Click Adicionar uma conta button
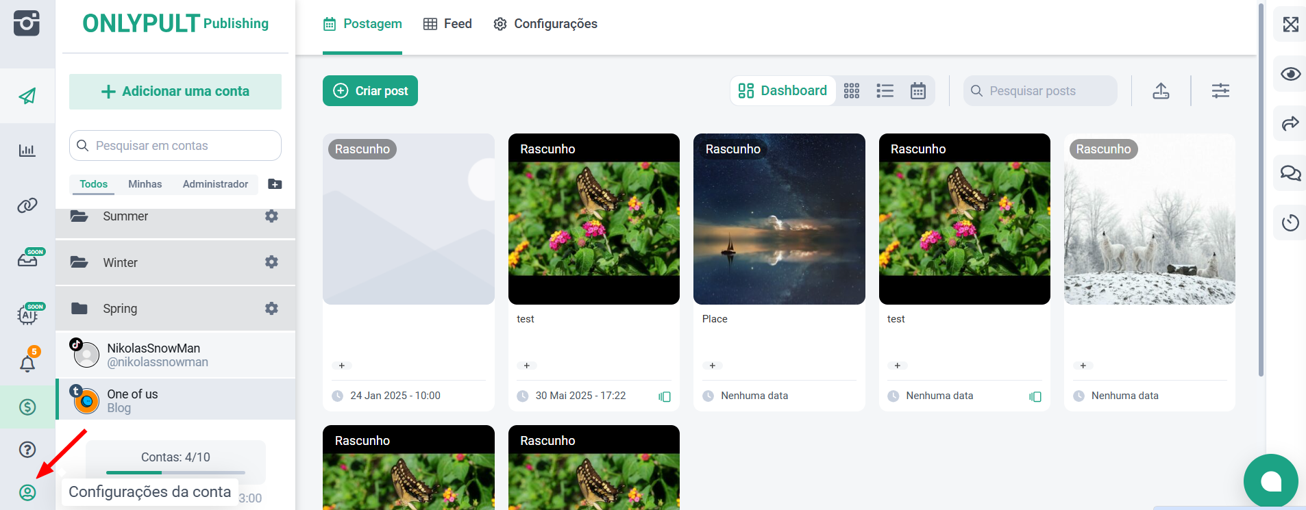 [175, 92]
